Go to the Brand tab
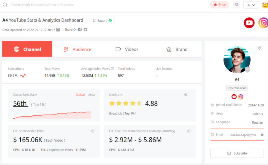This screenshot has width=268, height=165. (x=177, y=49)
